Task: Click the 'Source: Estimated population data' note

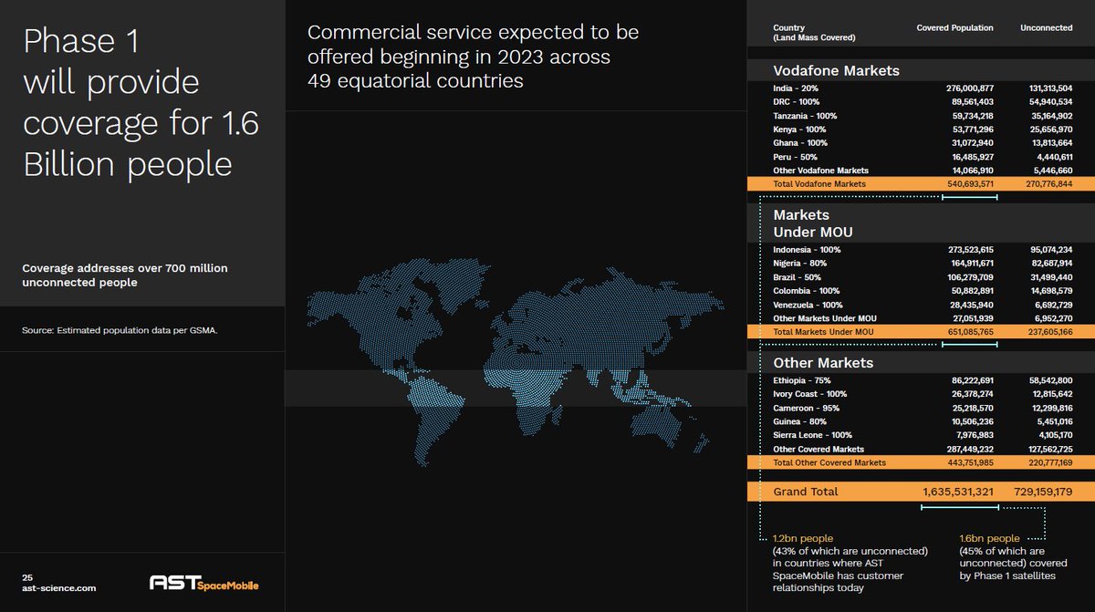Action: coord(120,330)
